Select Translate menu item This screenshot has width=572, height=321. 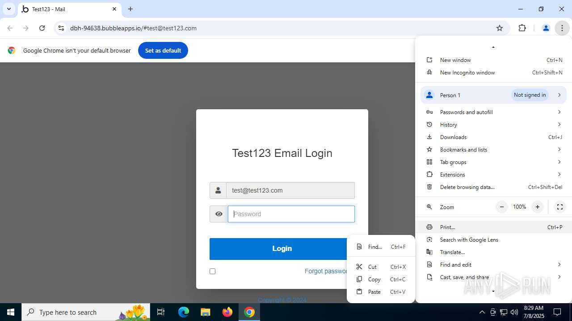pos(494,252)
